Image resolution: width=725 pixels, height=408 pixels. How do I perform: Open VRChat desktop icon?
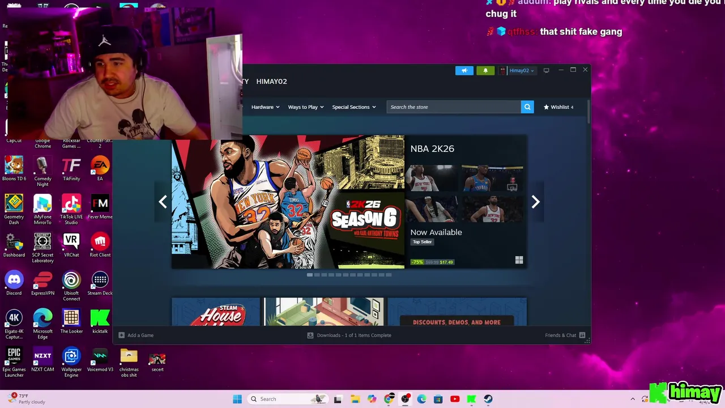click(71, 245)
